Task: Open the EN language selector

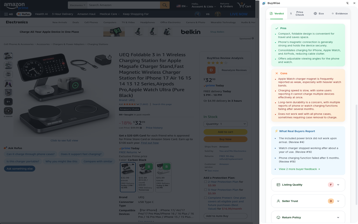Action: 182,6
